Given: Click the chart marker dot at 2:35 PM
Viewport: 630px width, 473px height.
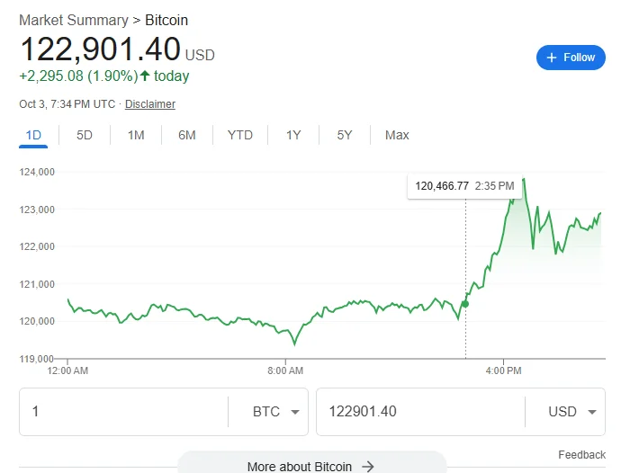Looking at the screenshot, I should pos(465,304).
